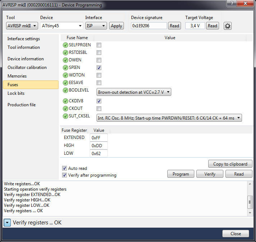The width and height of the screenshot is (256, 242).
Task: Click the DWEN green status checkmark icon
Action: [x=65, y=60]
